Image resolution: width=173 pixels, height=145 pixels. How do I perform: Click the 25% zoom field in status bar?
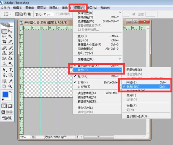click(25, 137)
